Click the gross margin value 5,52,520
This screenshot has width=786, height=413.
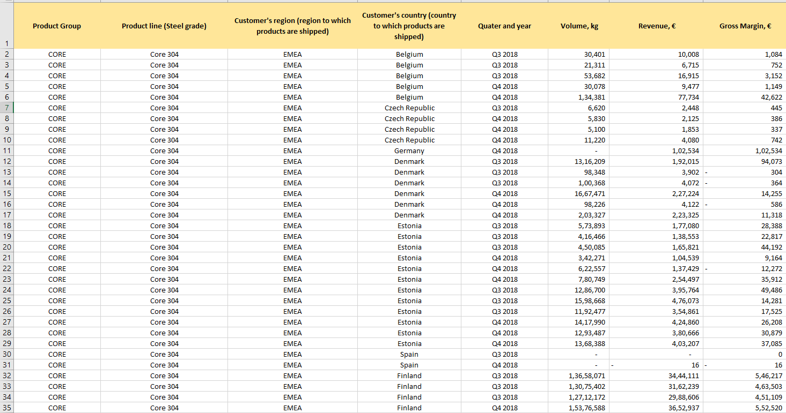click(745, 408)
